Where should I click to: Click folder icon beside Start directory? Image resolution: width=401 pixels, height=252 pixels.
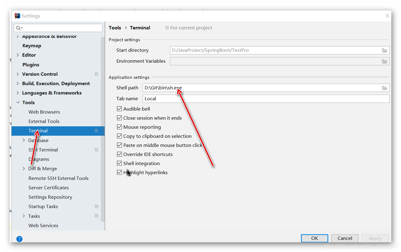(385, 50)
